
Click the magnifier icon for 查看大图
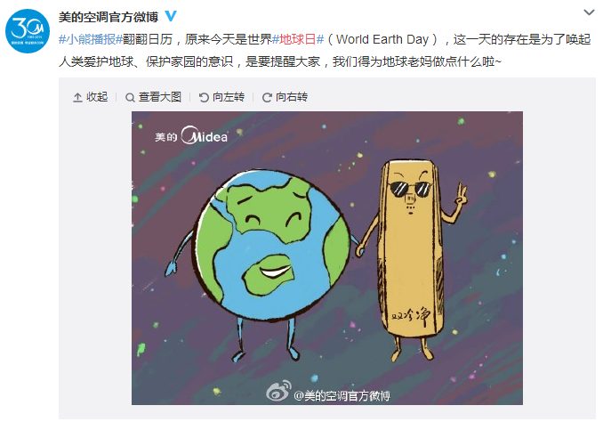tap(130, 98)
